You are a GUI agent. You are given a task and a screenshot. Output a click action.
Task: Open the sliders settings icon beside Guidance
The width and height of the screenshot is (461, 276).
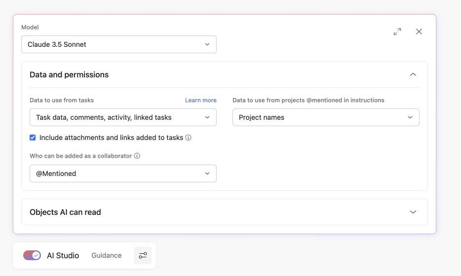[x=143, y=255]
